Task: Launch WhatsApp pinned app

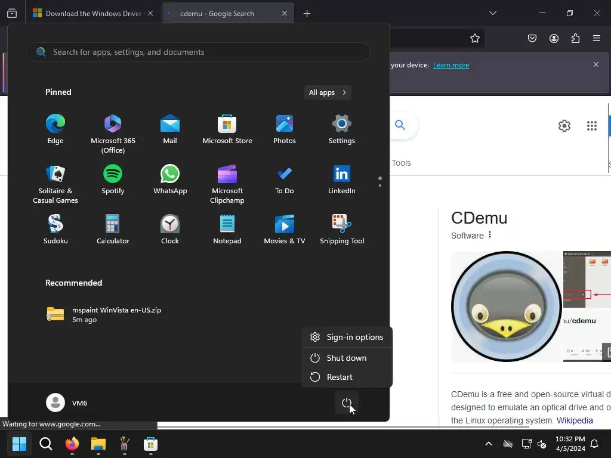Action: (x=170, y=179)
